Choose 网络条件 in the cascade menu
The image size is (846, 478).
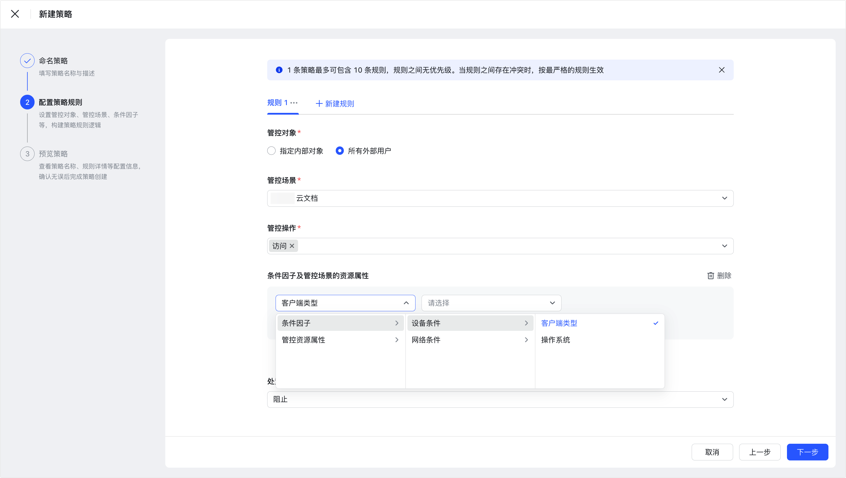click(470, 340)
